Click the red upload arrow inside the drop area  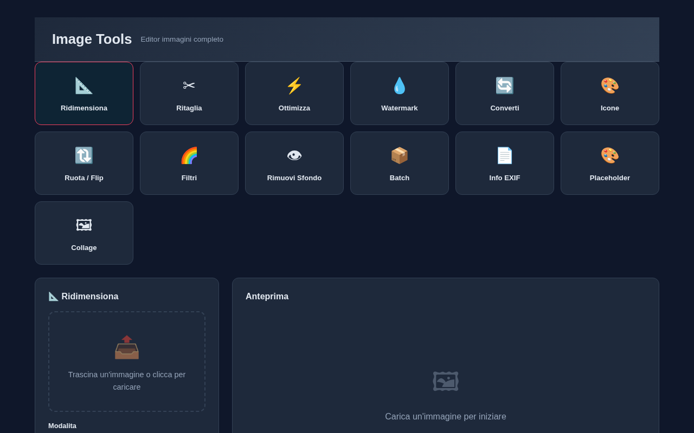(127, 339)
